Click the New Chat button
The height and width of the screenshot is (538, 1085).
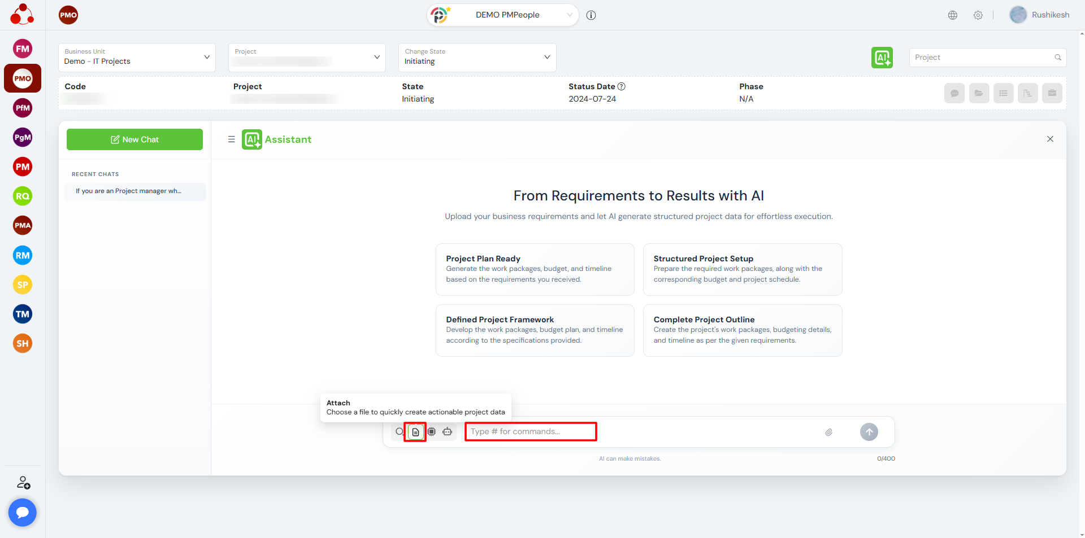tap(134, 139)
